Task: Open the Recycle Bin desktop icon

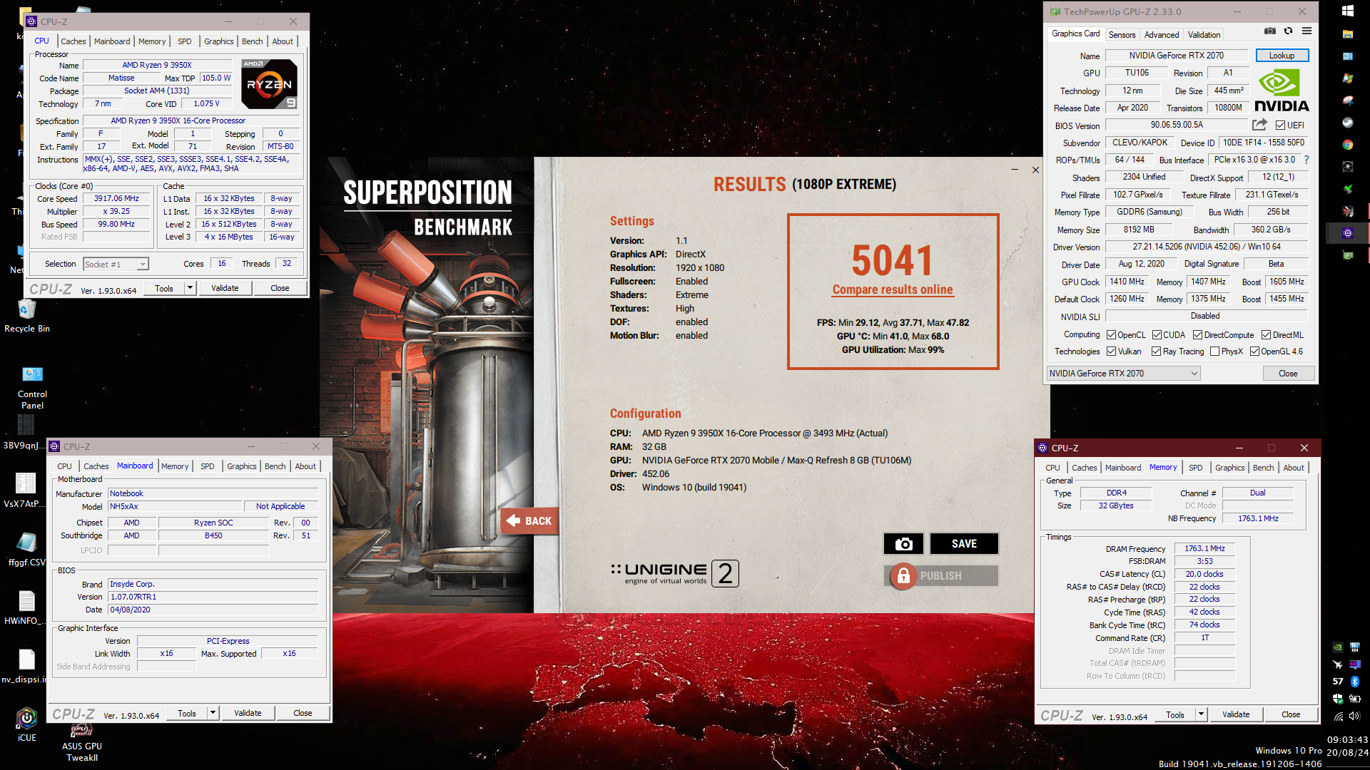Action: 27,316
